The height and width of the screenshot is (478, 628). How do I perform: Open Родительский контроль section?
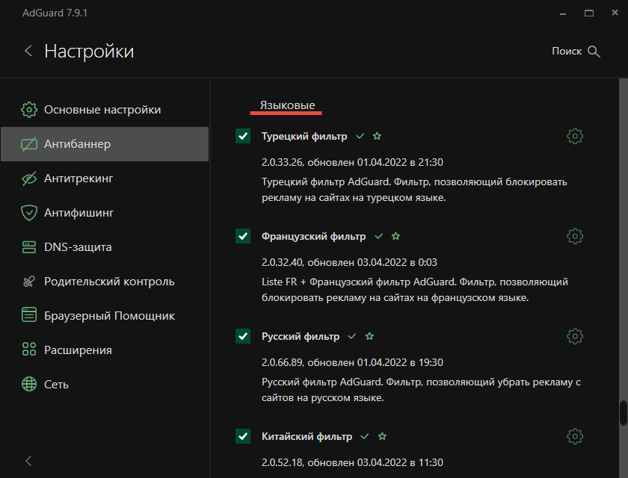105,282
